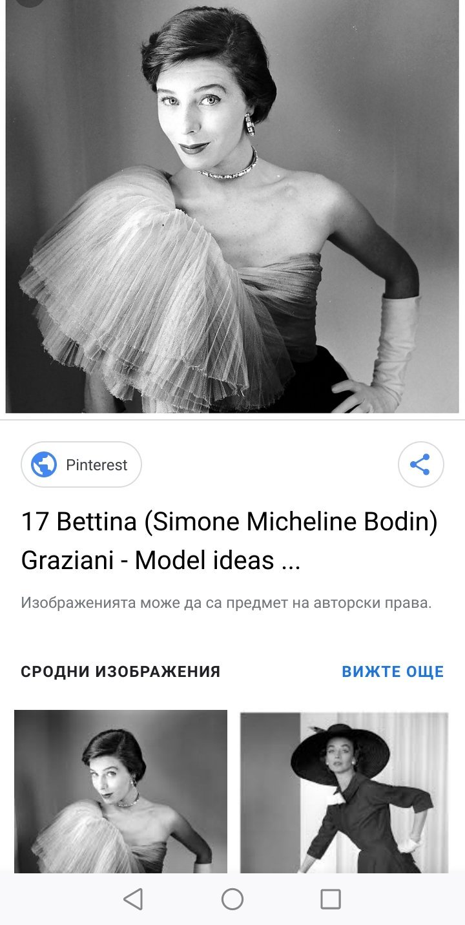Click ВИЖТЕ ОЩЕ to see more images
Image resolution: width=465 pixels, height=925 pixels.
pyautogui.click(x=393, y=672)
